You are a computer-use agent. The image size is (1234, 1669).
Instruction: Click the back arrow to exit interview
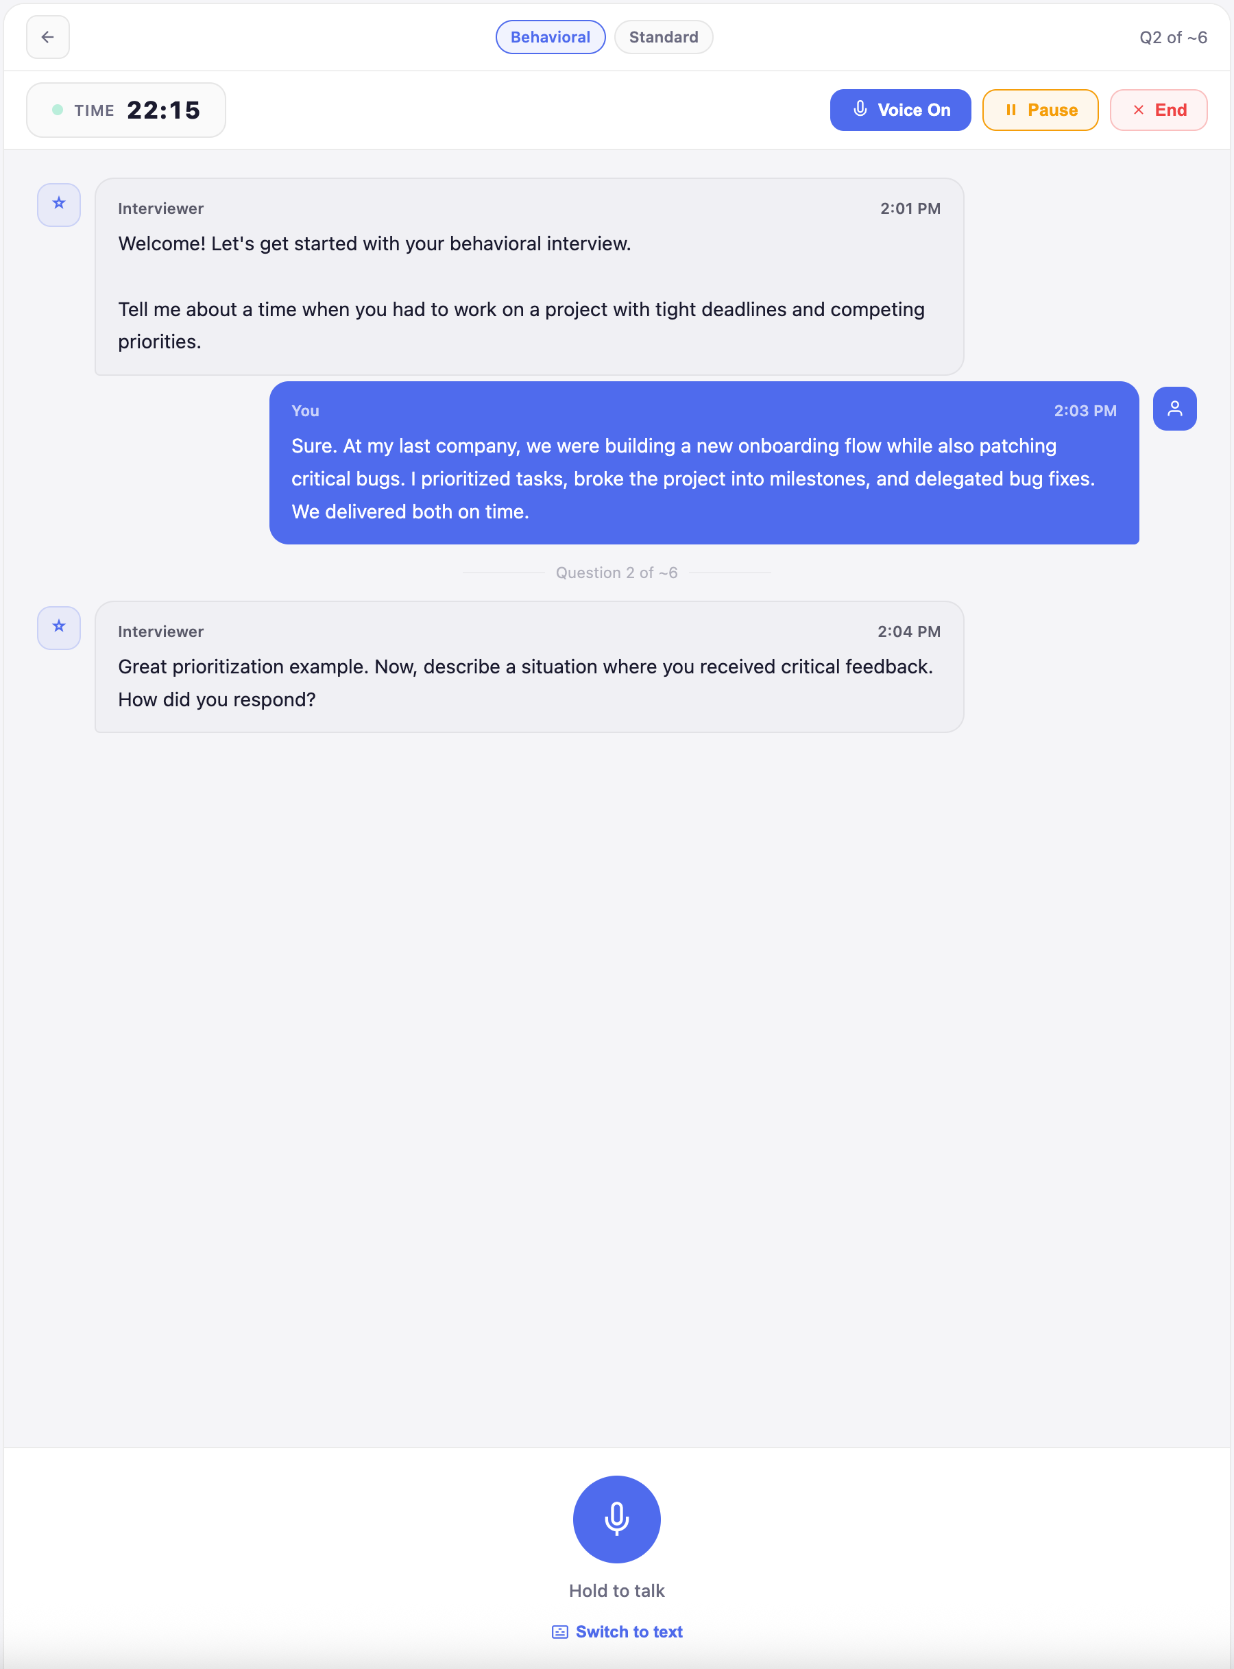click(x=48, y=36)
